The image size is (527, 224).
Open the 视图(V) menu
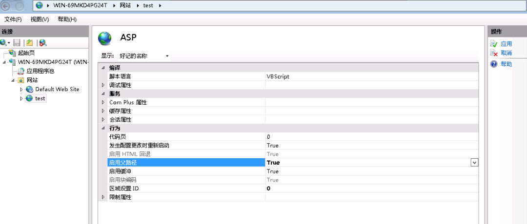[40, 19]
